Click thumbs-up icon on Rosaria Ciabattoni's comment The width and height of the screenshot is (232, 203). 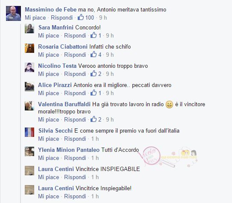94,54
